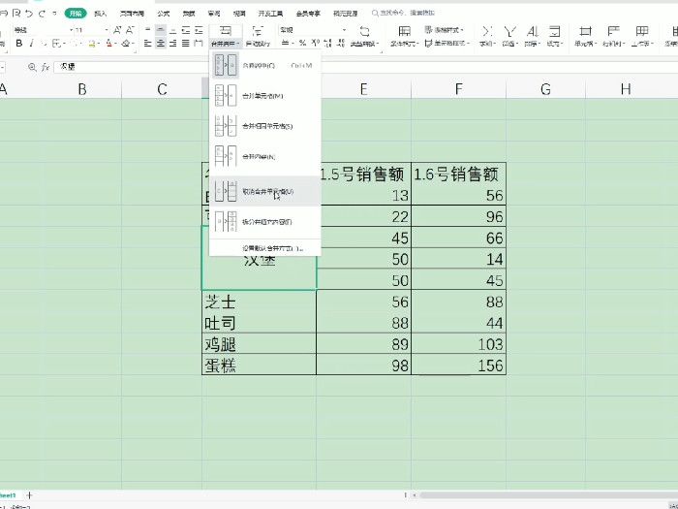
Task: Increase font size with larger A icon
Action: tap(117, 30)
